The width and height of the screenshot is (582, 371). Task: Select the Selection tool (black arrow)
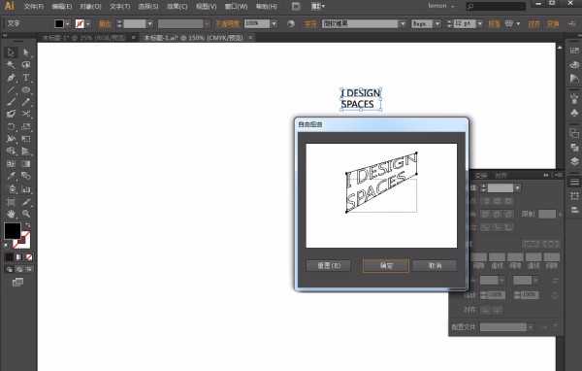coord(11,52)
